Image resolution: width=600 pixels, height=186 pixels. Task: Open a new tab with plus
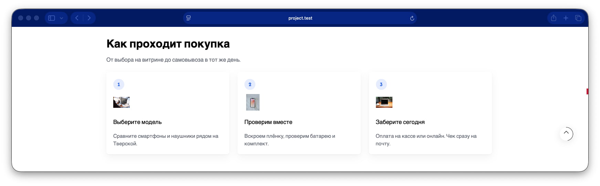566,18
